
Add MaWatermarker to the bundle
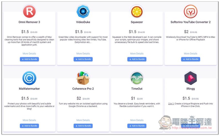(x=29, y=126)
